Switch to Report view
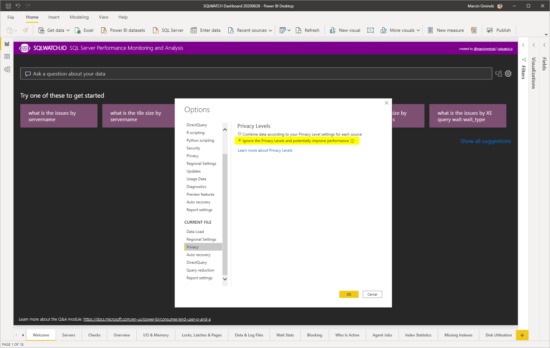This screenshot has height=348, width=550. (x=7, y=44)
